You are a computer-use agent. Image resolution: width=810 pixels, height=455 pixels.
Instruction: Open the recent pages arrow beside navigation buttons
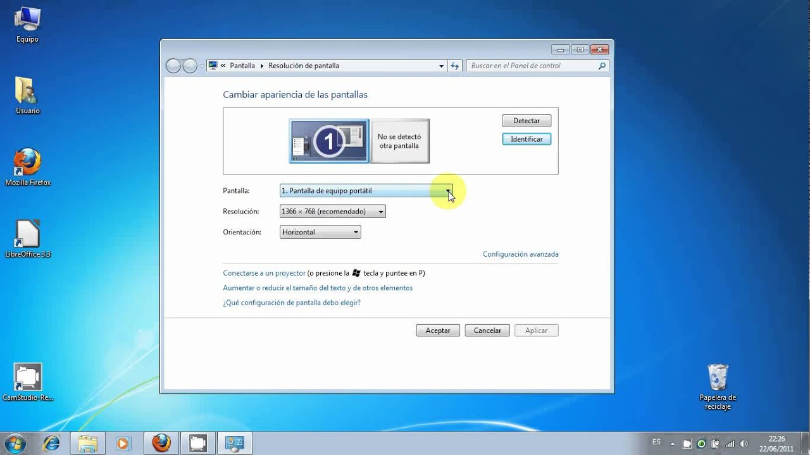click(x=202, y=66)
